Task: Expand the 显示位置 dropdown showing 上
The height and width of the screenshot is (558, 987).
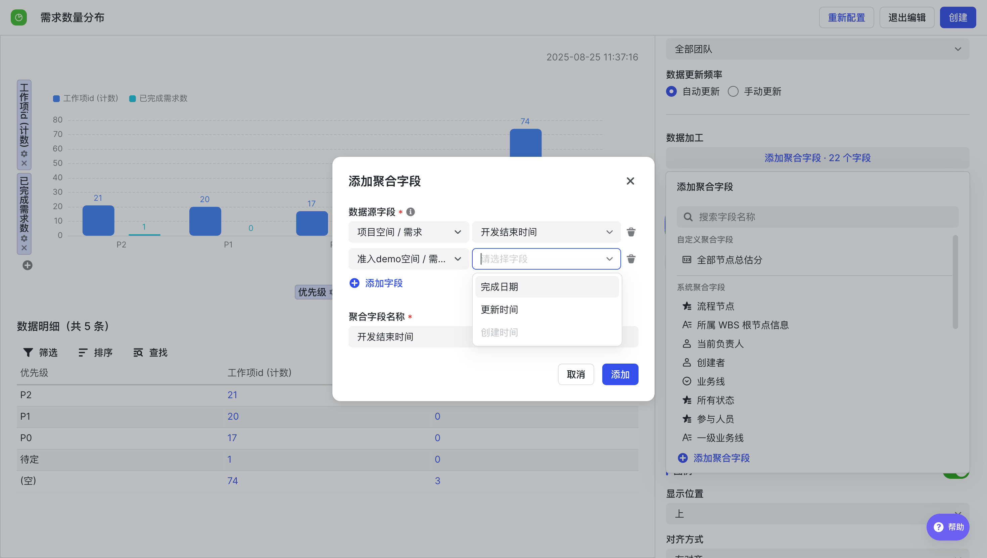Action: (x=818, y=514)
